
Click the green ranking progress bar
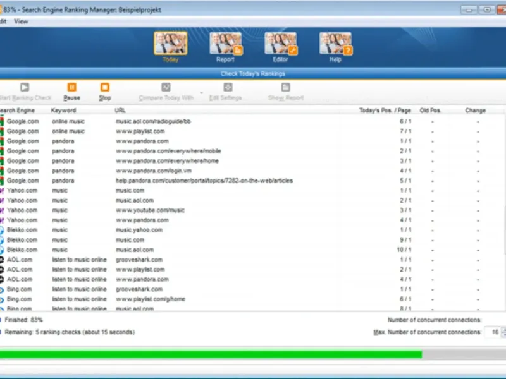(x=211, y=354)
